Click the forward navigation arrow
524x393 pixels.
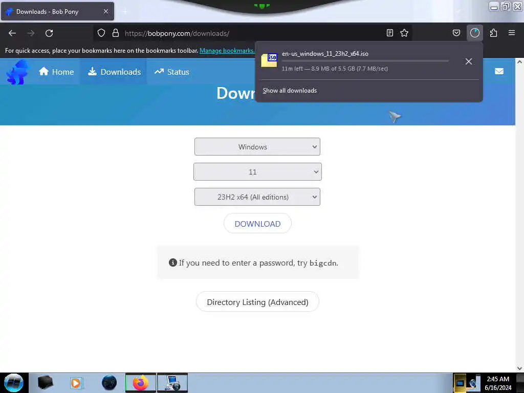point(31,33)
